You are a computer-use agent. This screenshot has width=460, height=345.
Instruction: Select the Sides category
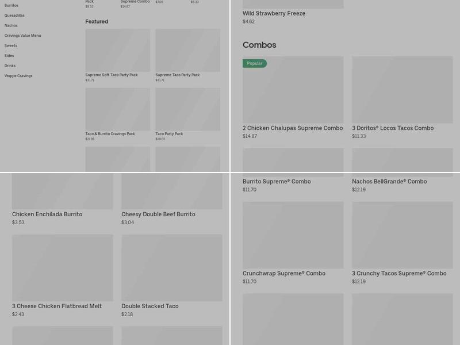tap(9, 56)
